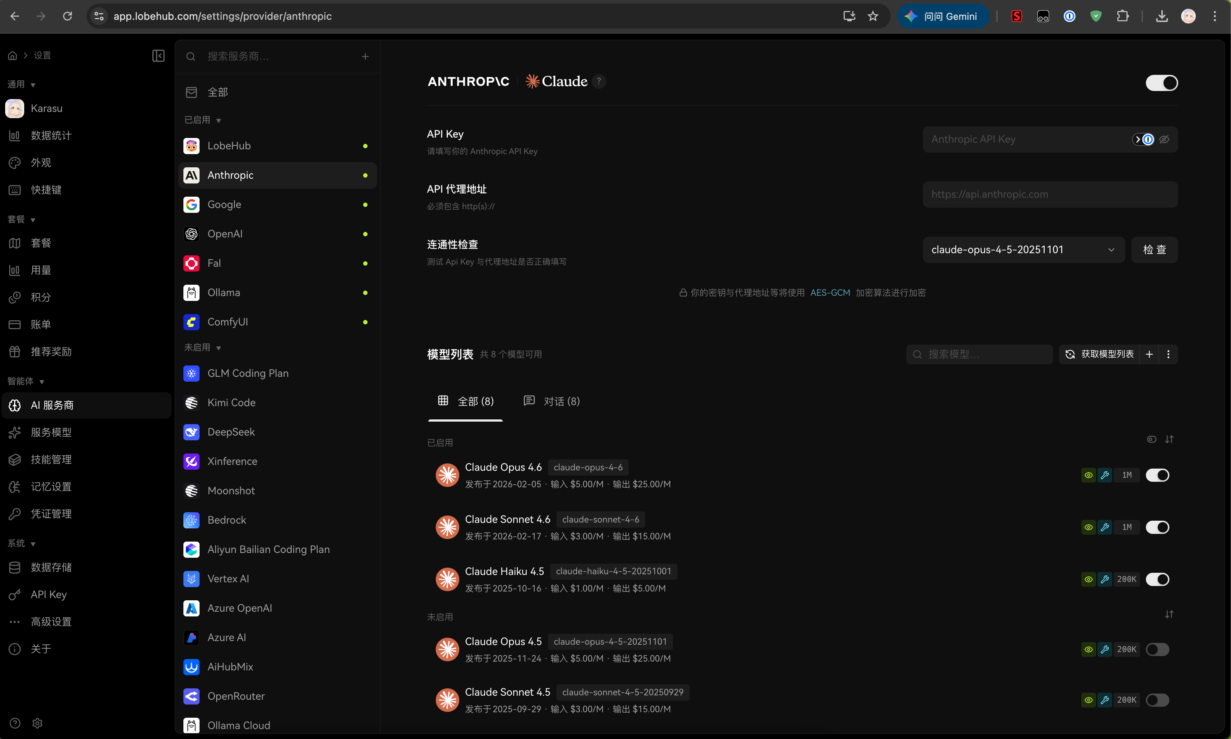Sort enabled models with sort icon

[x=1169, y=439]
